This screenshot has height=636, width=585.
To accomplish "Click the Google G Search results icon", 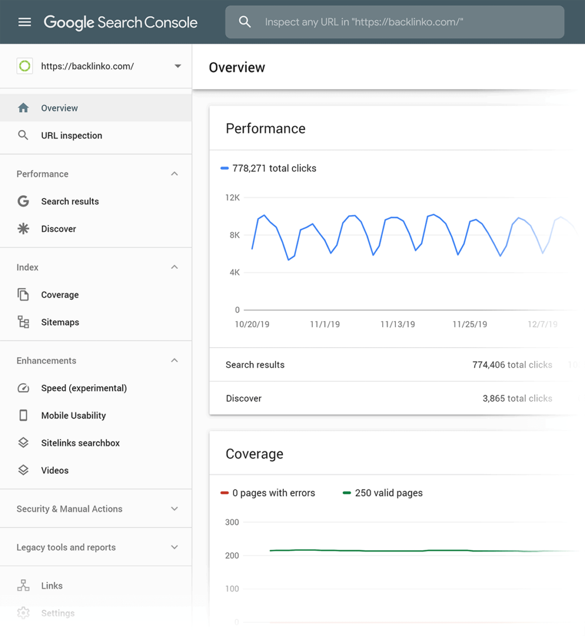I will pos(23,202).
